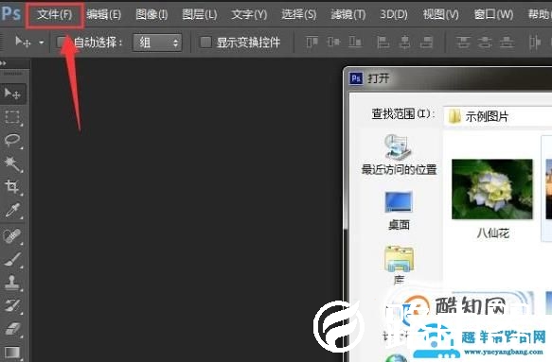Open the 图层(L) menu

pyautogui.click(x=200, y=15)
